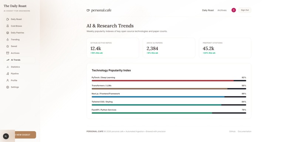Click the GitHub Active Repos card

[x=113, y=48]
